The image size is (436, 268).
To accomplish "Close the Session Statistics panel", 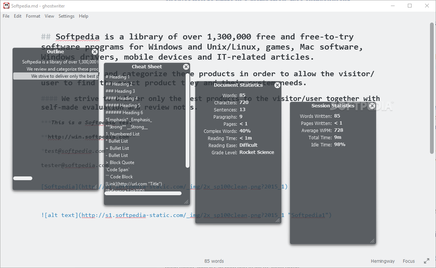I will tap(372, 106).
